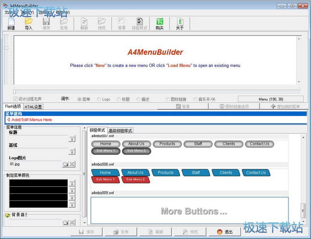The width and height of the screenshot is (311, 239).
Task: Click the 新建 (New) toolbar icon
Action: (11, 24)
